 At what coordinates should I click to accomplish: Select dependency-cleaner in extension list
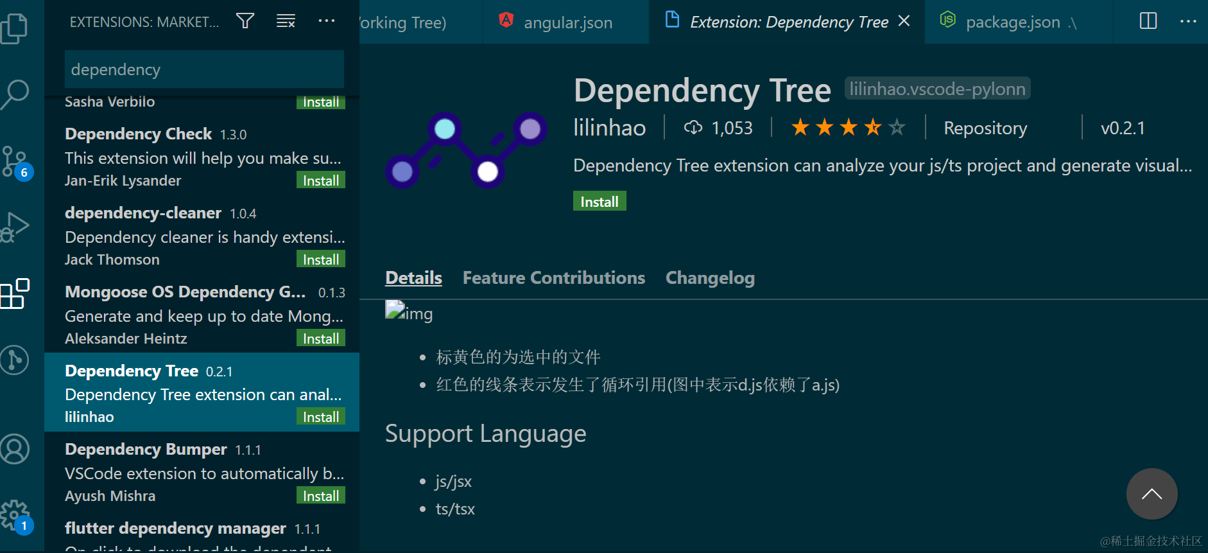pyautogui.click(x=202, y=236)
